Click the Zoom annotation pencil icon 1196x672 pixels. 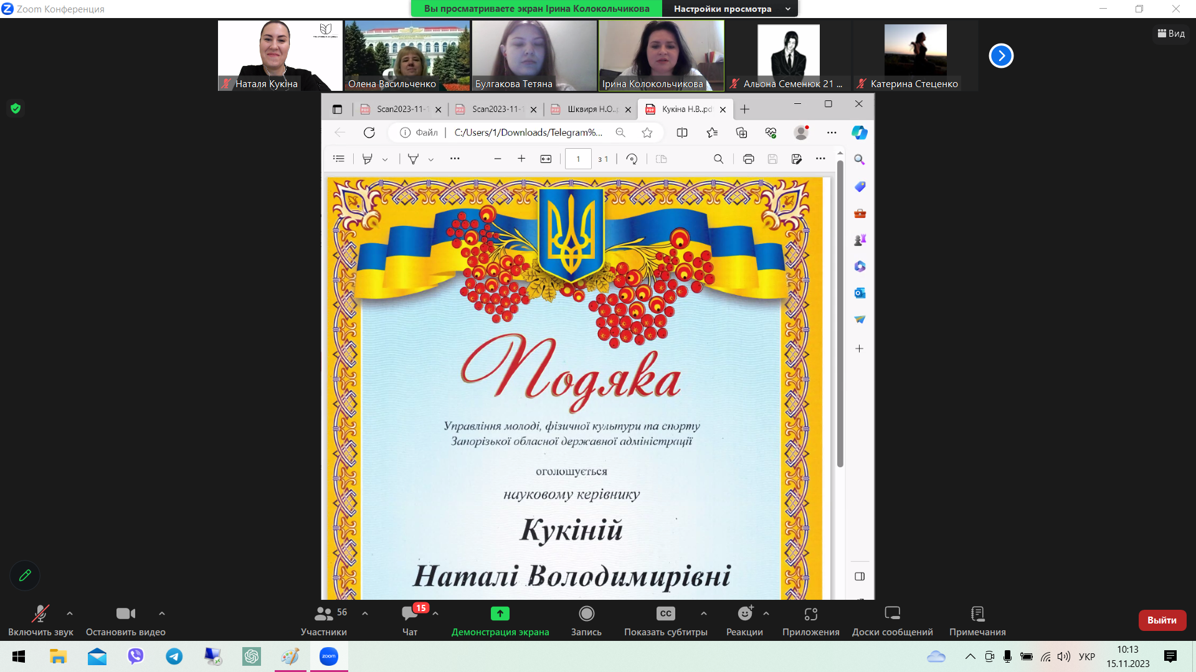pos(25,576)
